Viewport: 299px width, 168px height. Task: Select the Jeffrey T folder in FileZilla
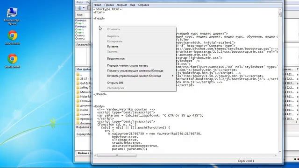click(x=84, y=88)
